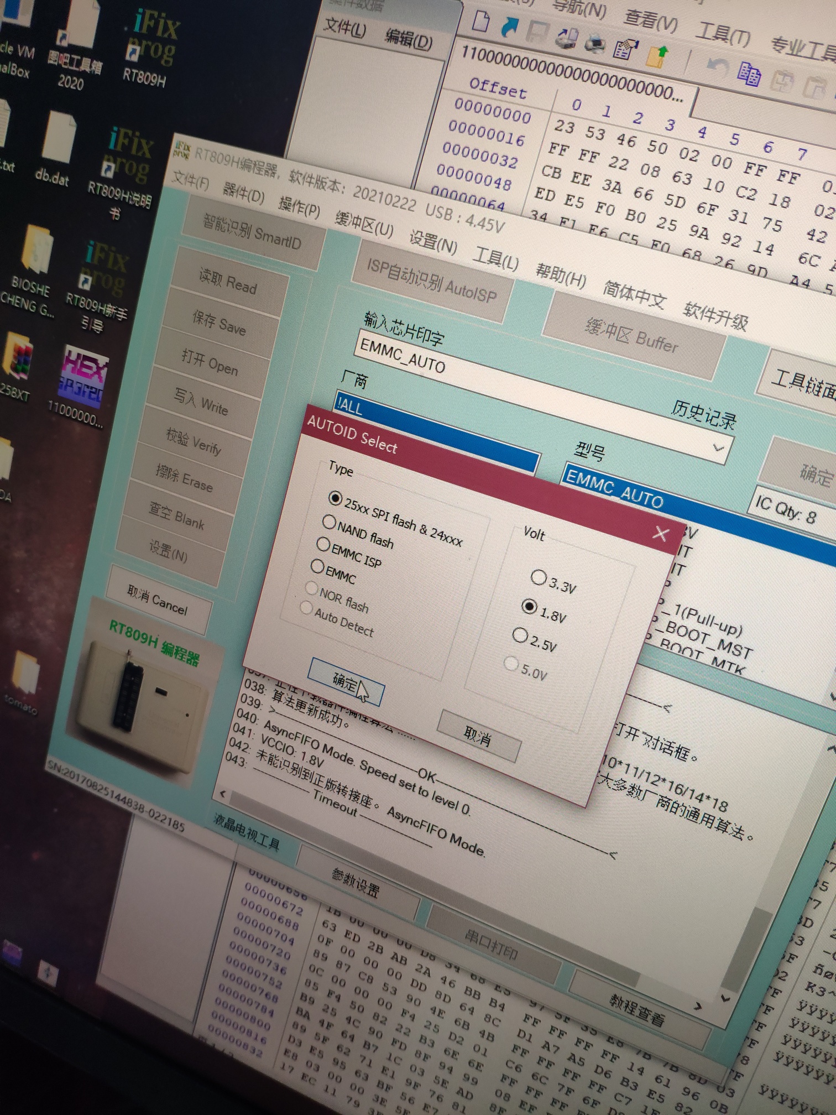Screen dimensions: 836x1115
Task: Choose EMMC ISP radio option
Action: 323,544
